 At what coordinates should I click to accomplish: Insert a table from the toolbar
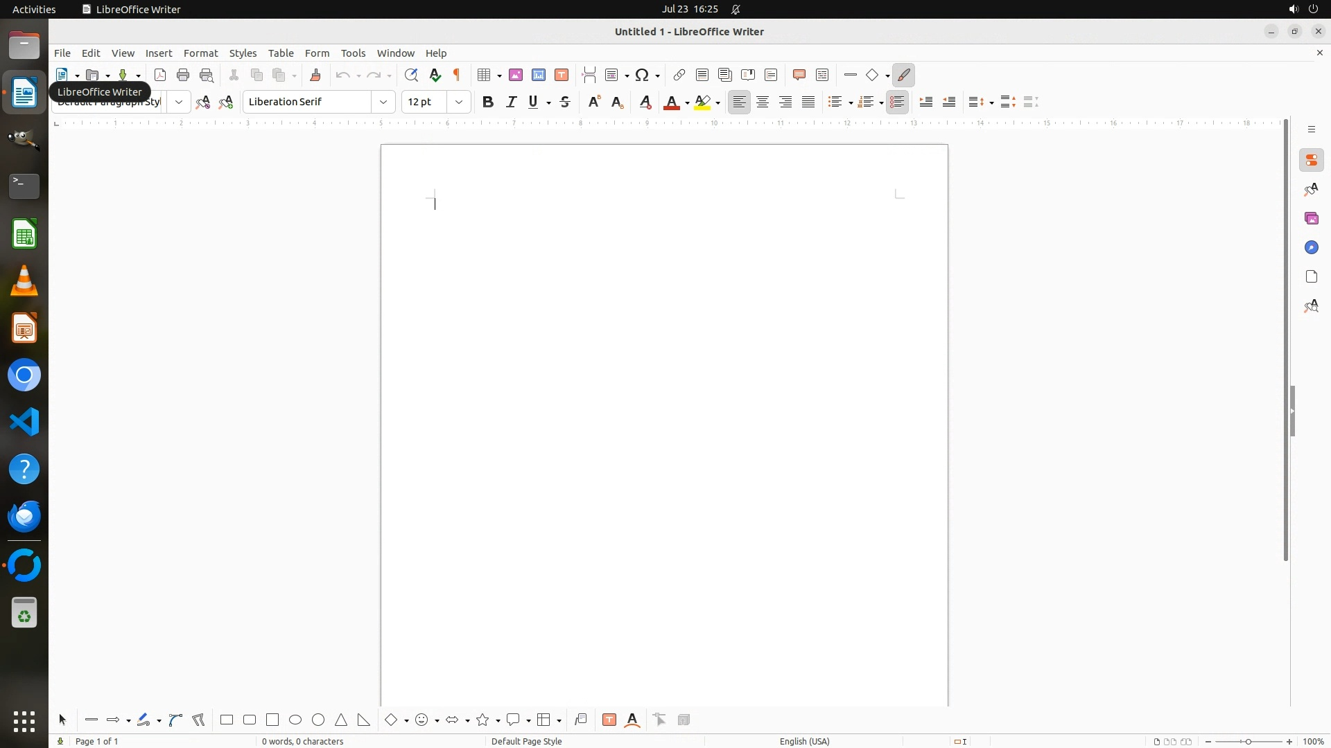pyautogui.click(x=485, y=75)
